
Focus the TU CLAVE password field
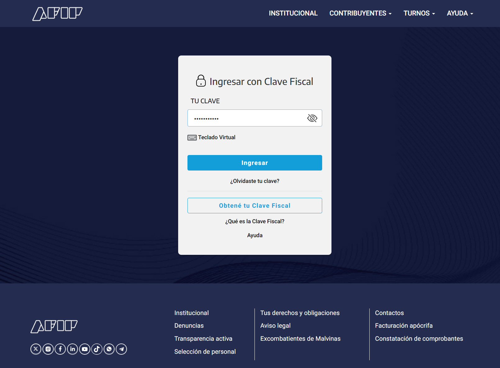pyautogui.click(x=255, y=118)
